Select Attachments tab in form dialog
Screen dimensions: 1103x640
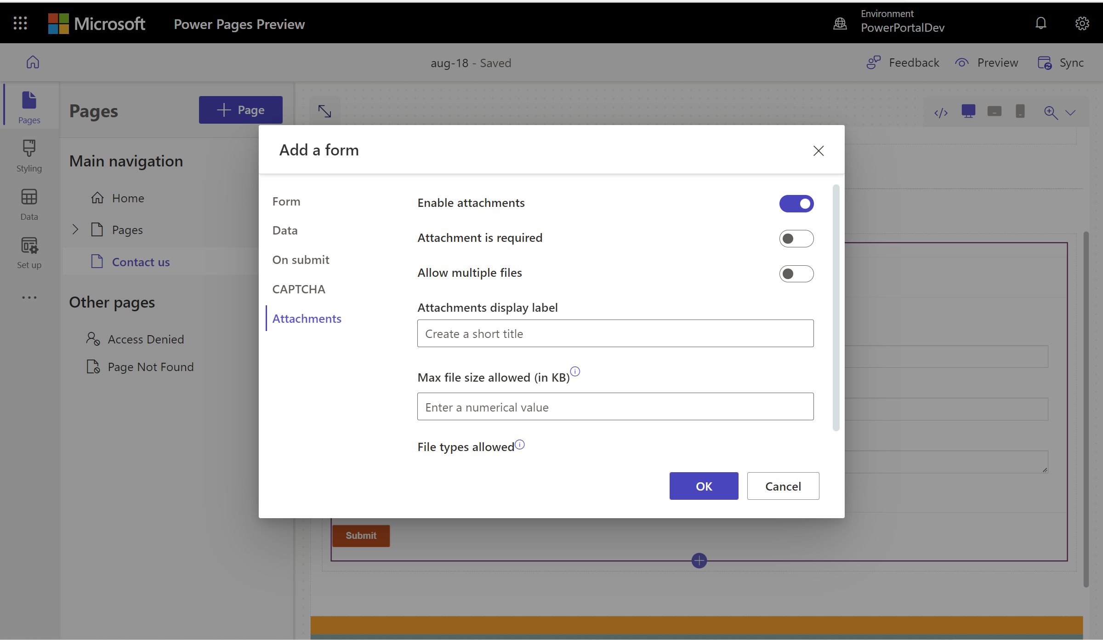pyautogui.click(x=307, y=319)
